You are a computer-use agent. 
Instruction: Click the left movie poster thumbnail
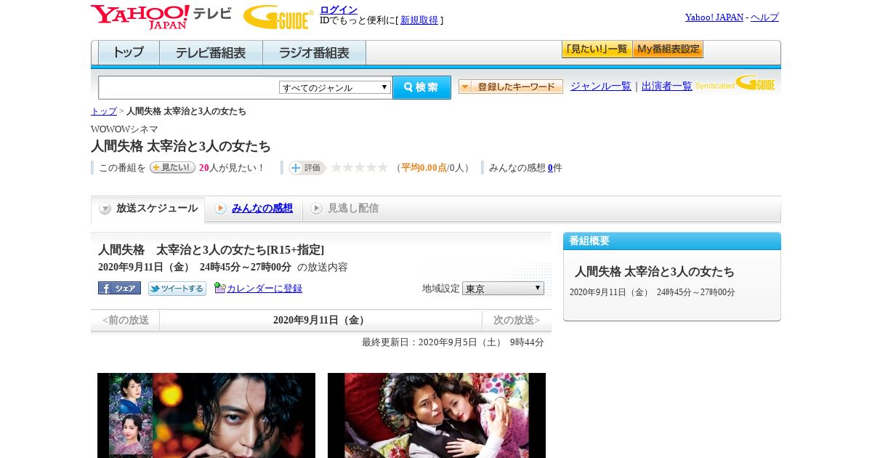[206, 415]
